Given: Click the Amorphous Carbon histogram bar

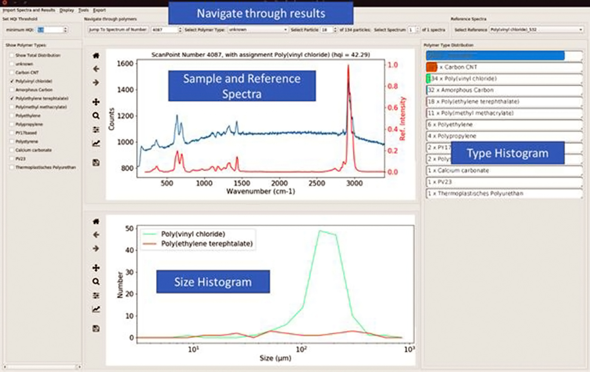Looking at the screenshot, I should click(x=504, y=90).
